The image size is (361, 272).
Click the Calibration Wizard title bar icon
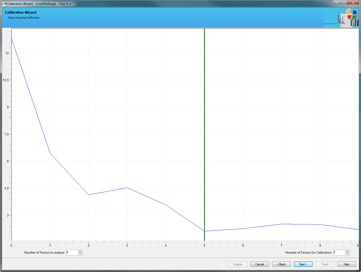coord(4,4)
